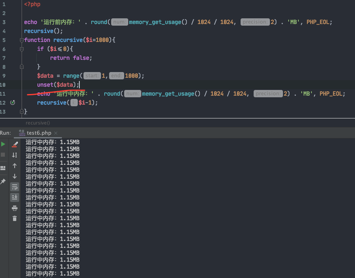
Task: Click the green Run/rerun play icon
Action: click(x=3, y=144)
